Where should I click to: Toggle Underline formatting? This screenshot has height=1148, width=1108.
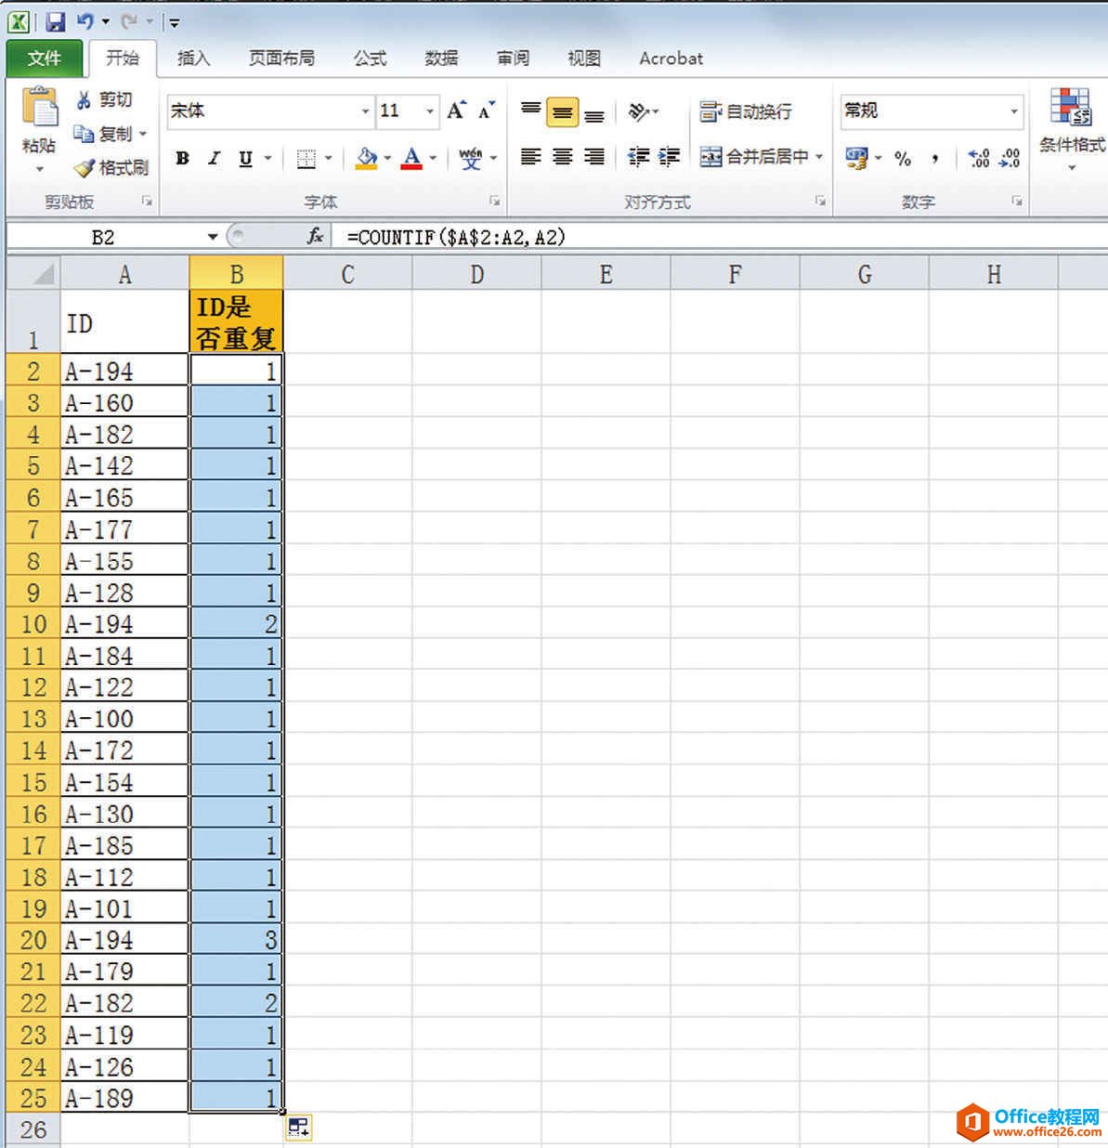click(245, 159)
